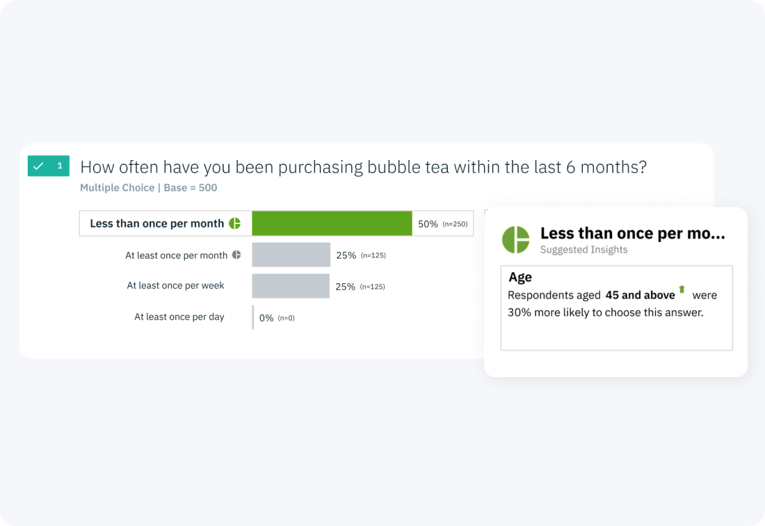
Task: Click the gray bar for At least once per month
Action: (x=291, y=255)
